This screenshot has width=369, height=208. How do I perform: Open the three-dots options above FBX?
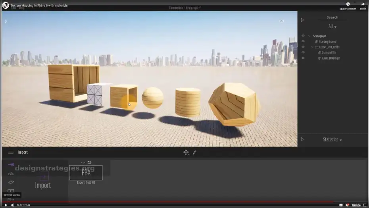(83, 162)
